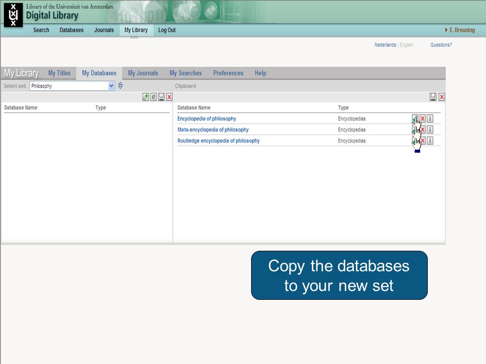Image resolution: width=486 pixels, height=364 pixels.
Task: Click Encyclopedias type in the Meta-encyclopedia row
Action: pyautogui.click(x=352, y=130)
